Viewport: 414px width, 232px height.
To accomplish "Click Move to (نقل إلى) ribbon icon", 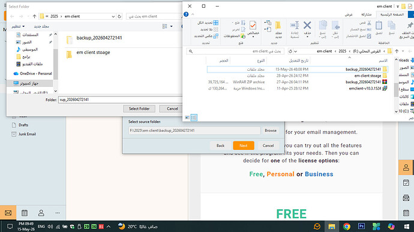I will point(335,26).
